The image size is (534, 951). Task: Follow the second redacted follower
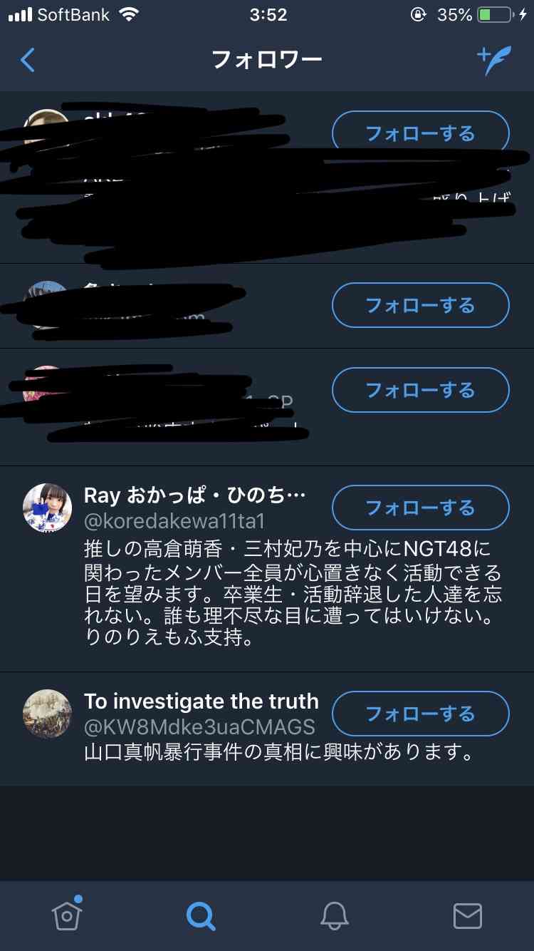click(x=421, y=305)
